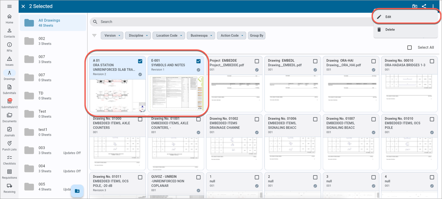Open the Discipline filter dropdown

coord(138,35)
